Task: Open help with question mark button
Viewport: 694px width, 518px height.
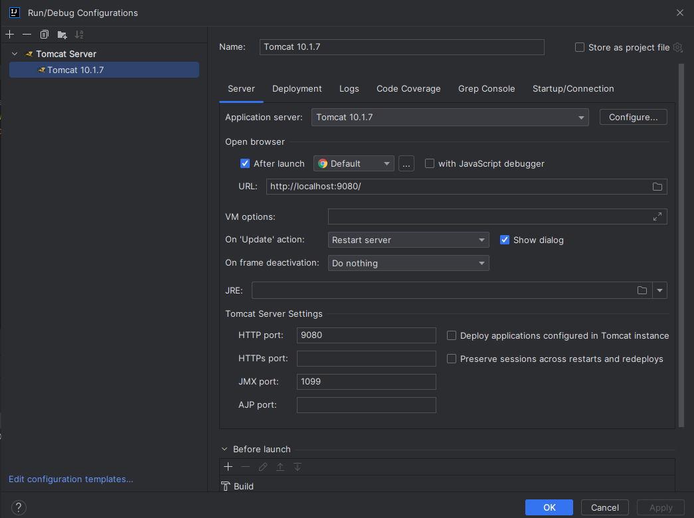Action: point(19,507)
